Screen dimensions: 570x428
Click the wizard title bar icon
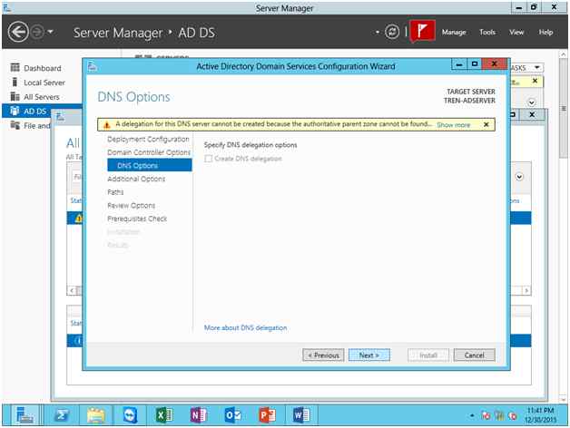(x=93, y=66)
